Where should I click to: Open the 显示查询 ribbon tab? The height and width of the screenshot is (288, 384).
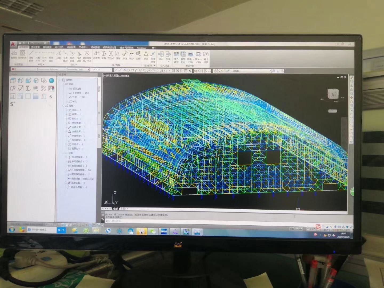tap(35, 47)
